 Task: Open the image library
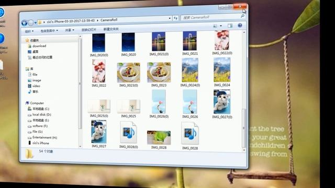pos(34,80)
